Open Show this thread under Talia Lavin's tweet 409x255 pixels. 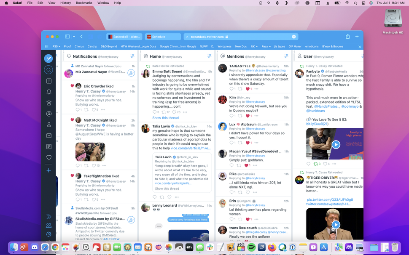[x=167, y=189]
